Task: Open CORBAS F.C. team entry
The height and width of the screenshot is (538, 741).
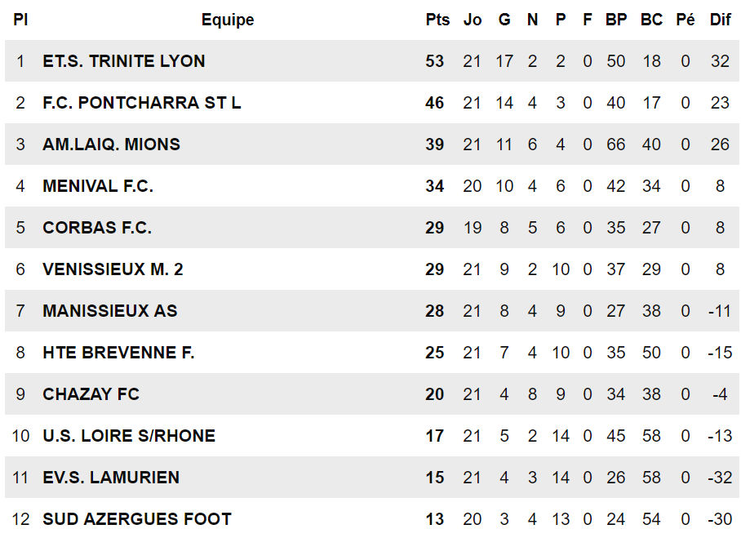Action: coord(97,228)
